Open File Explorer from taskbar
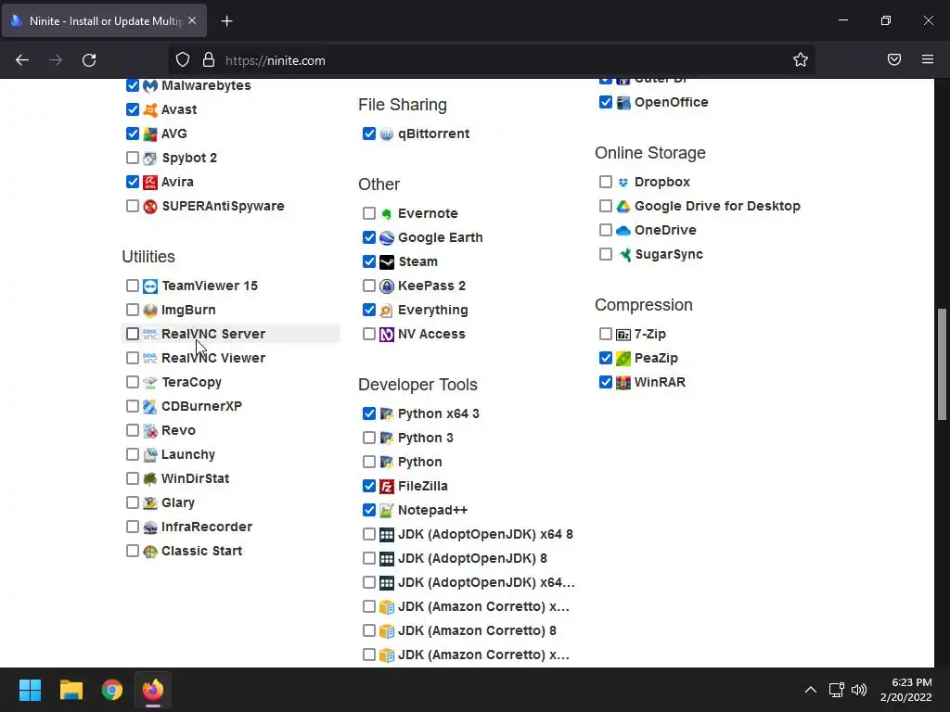The image size is (950, 712). pyautogui.click(x=71, y=690)
